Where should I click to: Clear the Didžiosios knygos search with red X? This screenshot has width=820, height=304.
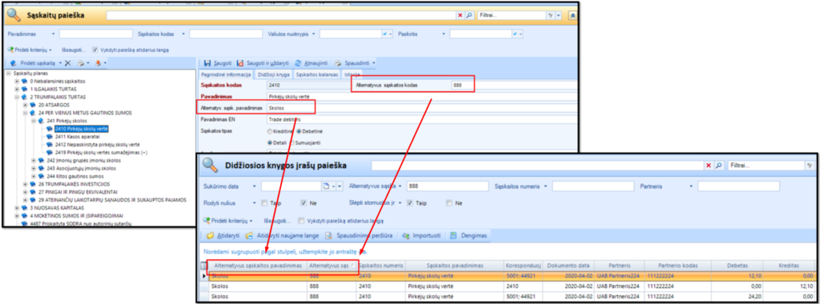tap(709, 165)
